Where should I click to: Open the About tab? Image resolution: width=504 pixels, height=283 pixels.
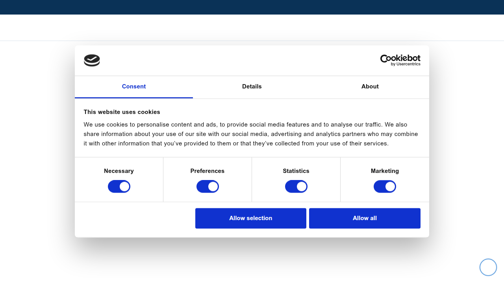coord(370,87)
